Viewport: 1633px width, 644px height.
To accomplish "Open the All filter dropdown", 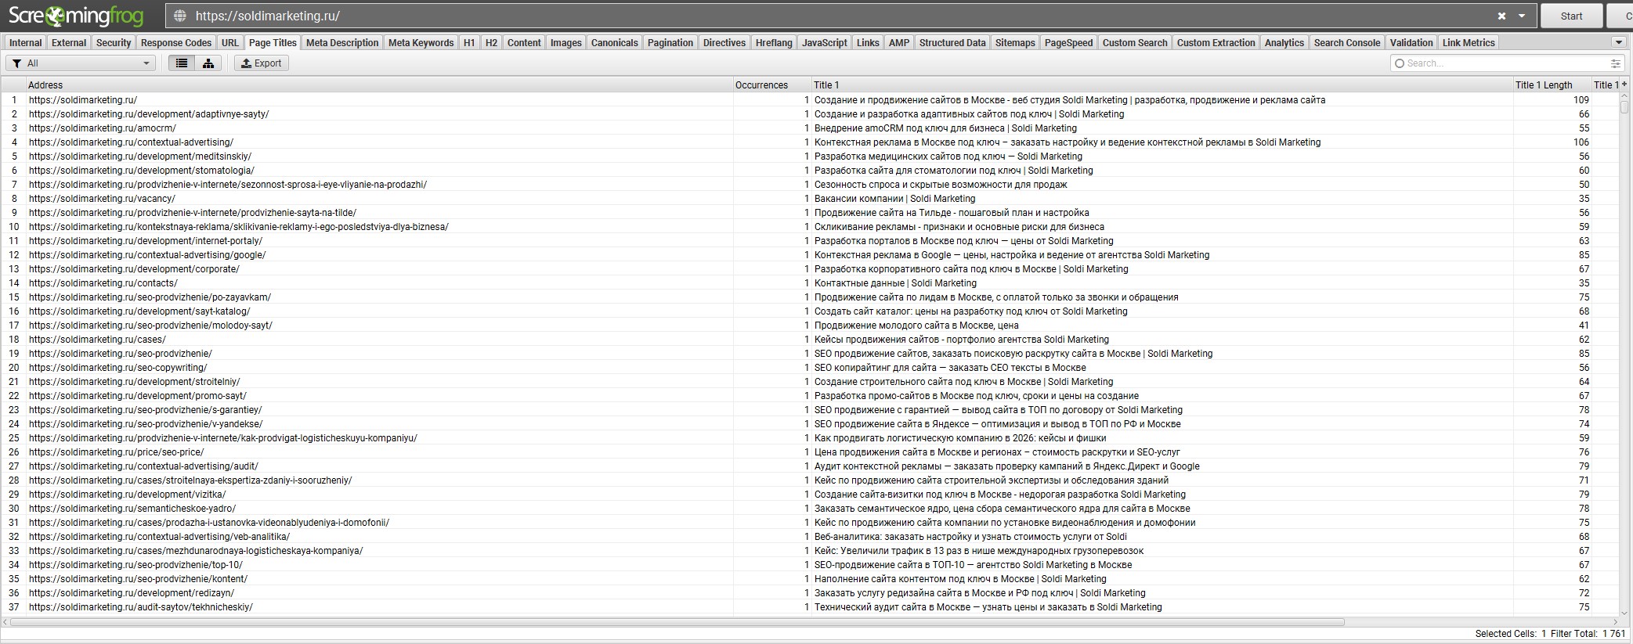I will 81,63.
